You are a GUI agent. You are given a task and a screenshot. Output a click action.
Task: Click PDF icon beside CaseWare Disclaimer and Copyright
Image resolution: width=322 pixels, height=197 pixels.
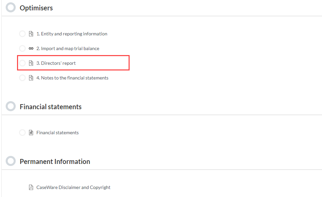pos(31,187)
